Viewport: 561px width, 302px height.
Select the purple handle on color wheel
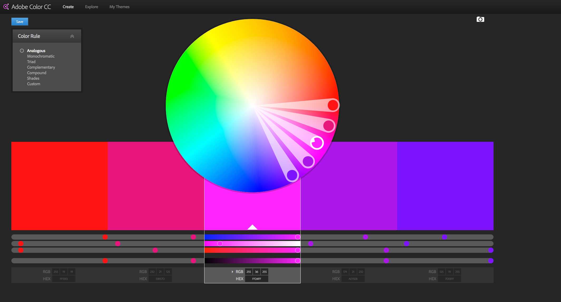pyautogui.click(x=308, y=161)
